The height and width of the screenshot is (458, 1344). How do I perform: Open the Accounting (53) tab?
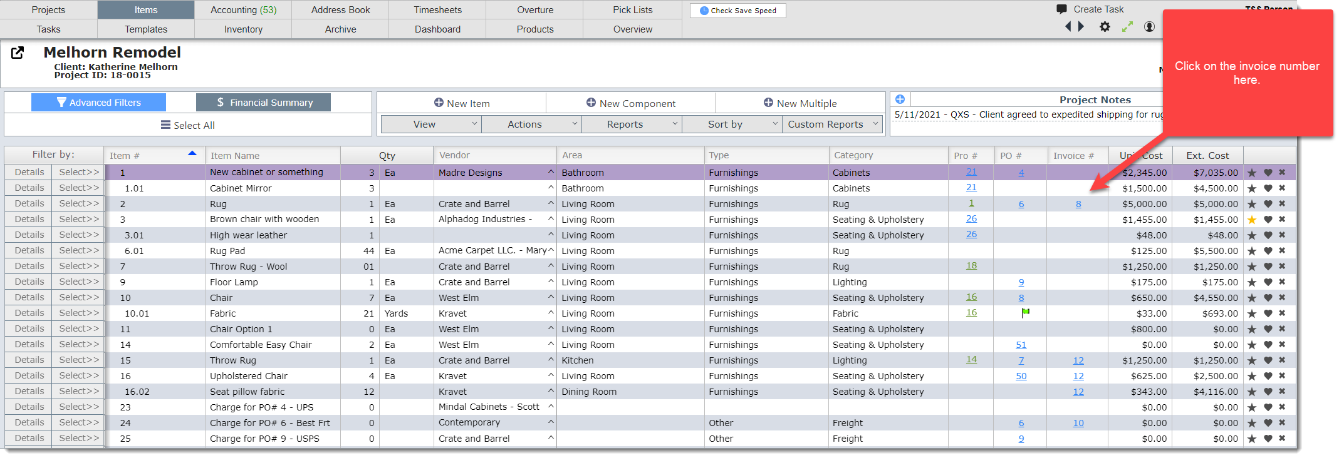[x=243, y=10]
